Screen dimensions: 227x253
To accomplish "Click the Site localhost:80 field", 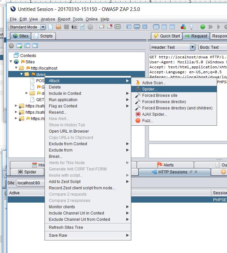I will (30, 183).
